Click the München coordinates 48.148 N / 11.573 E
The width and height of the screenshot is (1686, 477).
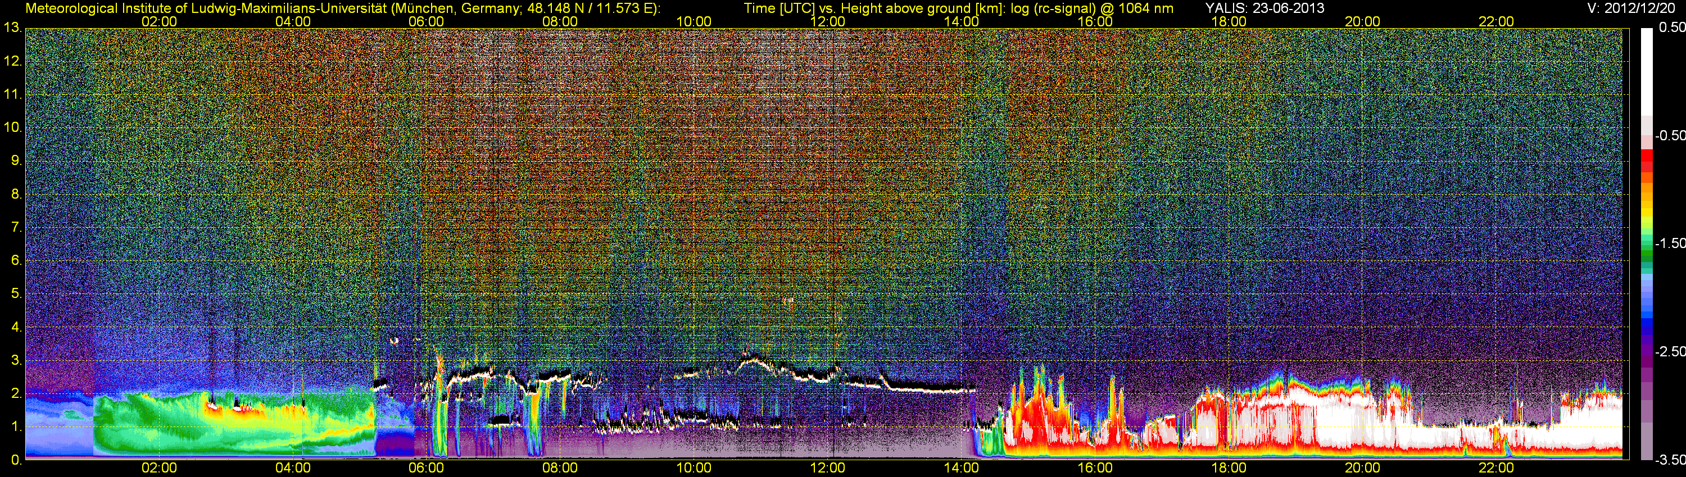click(x=590, y=8)
